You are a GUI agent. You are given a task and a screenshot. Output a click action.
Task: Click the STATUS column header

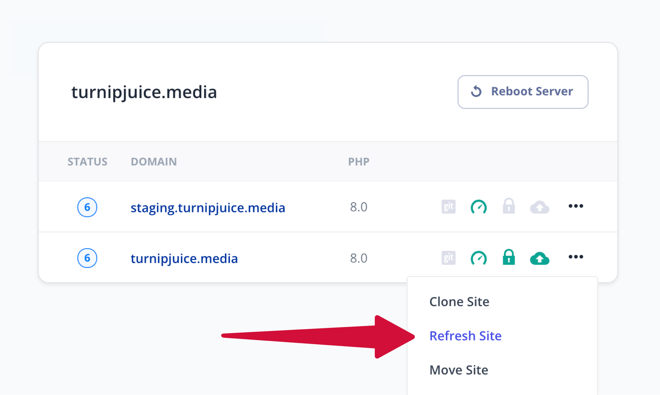coord(87,162)
